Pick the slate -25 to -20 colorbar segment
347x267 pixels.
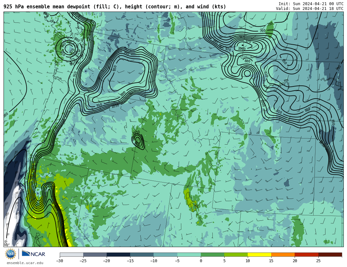coord(95,254)
